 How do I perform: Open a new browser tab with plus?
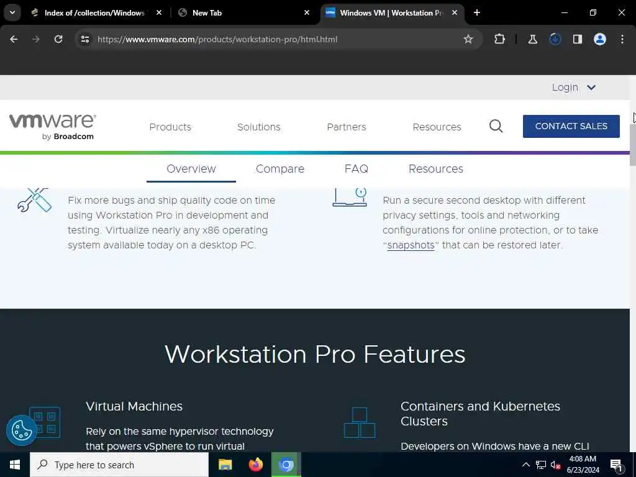pyautogui.click(x=477, y=12)
